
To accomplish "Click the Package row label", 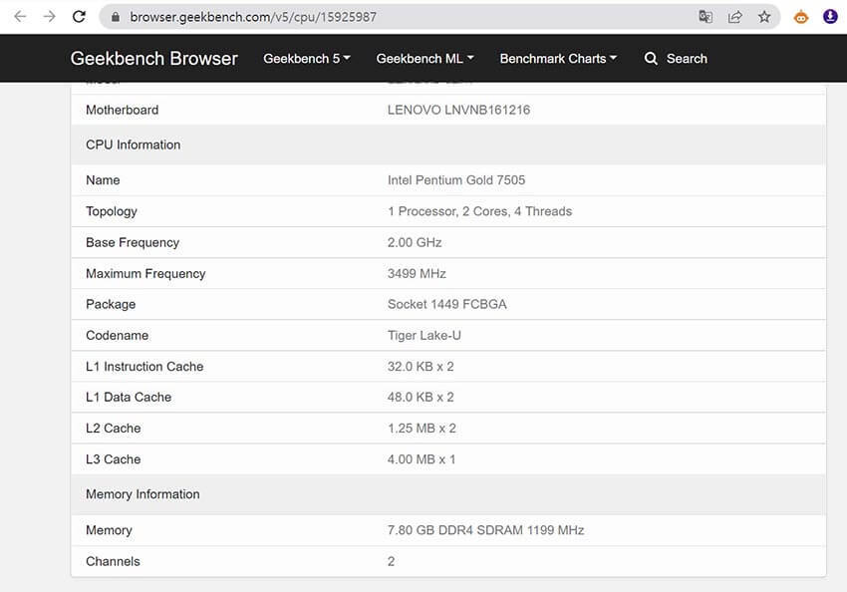I will coord(111,305).
